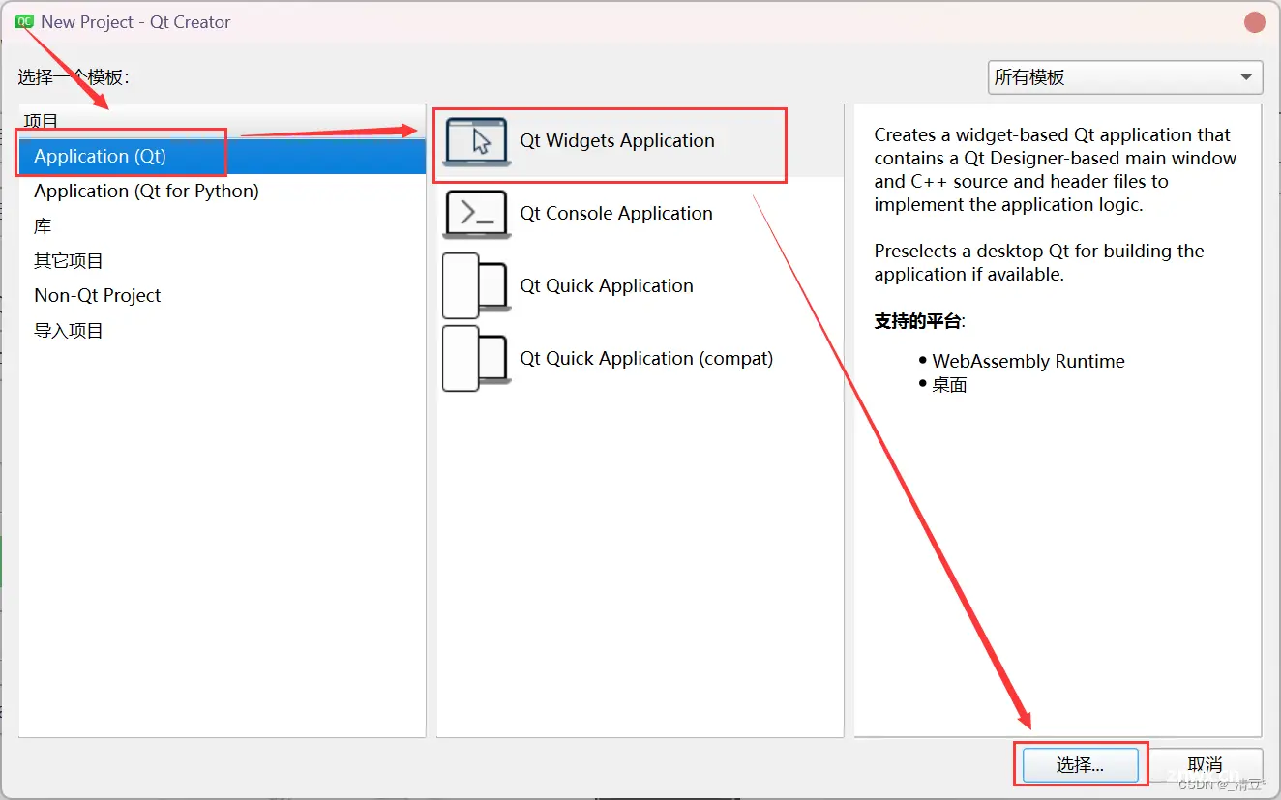Choose Qt Console Application label

pos(616,214)
